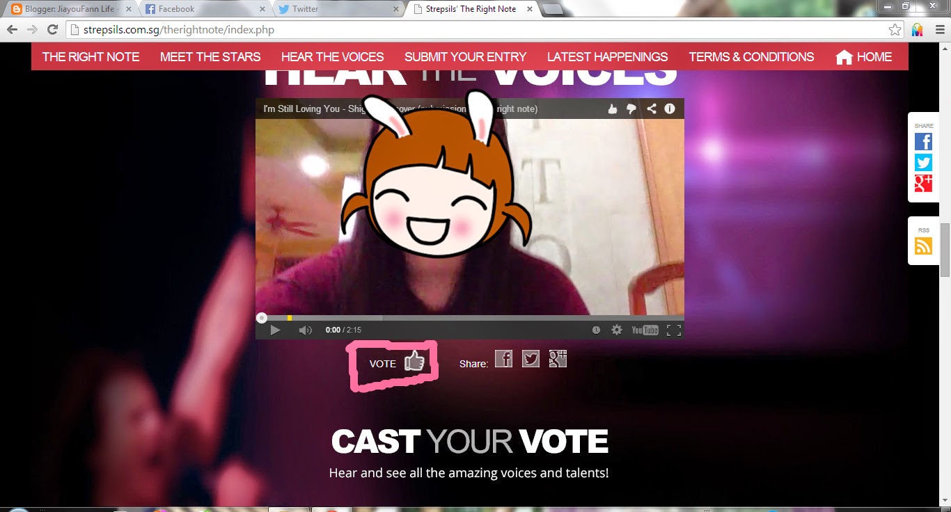Open the video player's share icon
This screenshot has height=512, width=951.
click(x=651, y=109)
